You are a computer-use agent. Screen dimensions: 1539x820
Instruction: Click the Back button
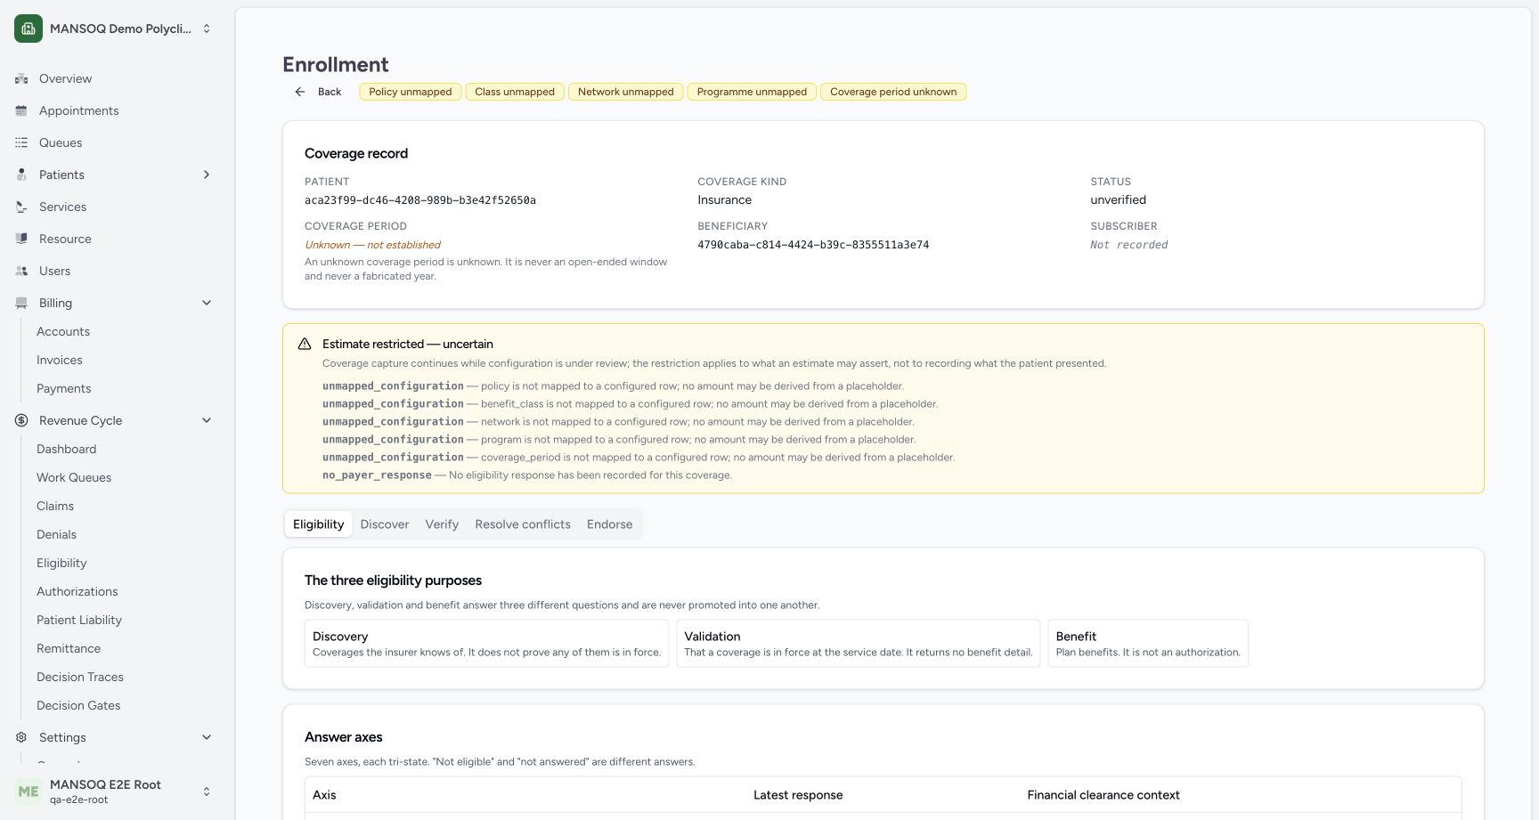click(318, 92)
